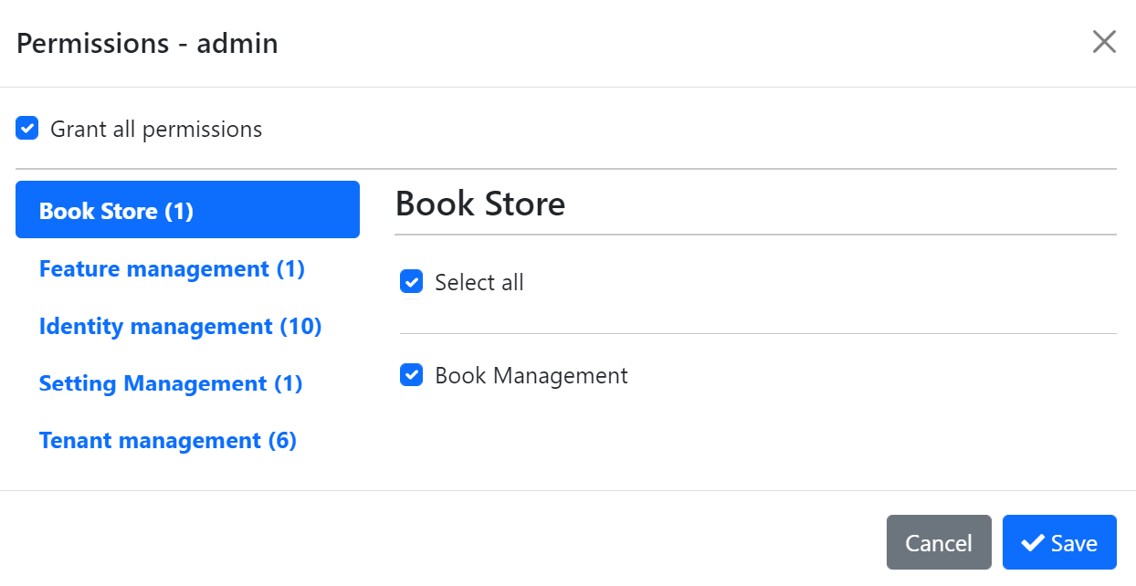Show the Setting Management (1) permissions
The height and width of the screenshot is (586, 1136).
pos(171,383)
